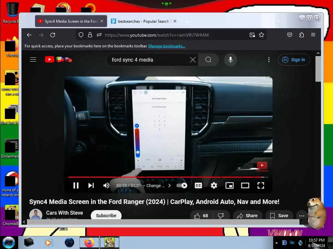Screen dimensions: 333x249
Task: Save the video to a playlist
Action: 279,216
